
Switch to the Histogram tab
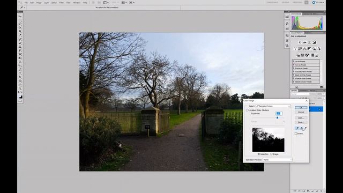(296, 14)
